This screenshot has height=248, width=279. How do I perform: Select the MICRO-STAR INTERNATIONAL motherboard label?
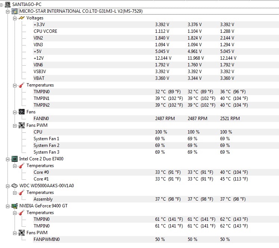point(81,11)
